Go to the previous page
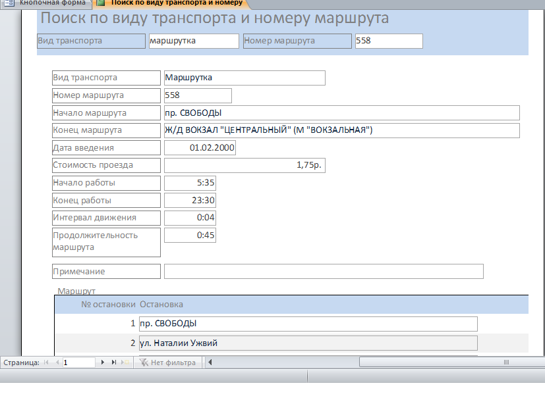 coord(57,362)
